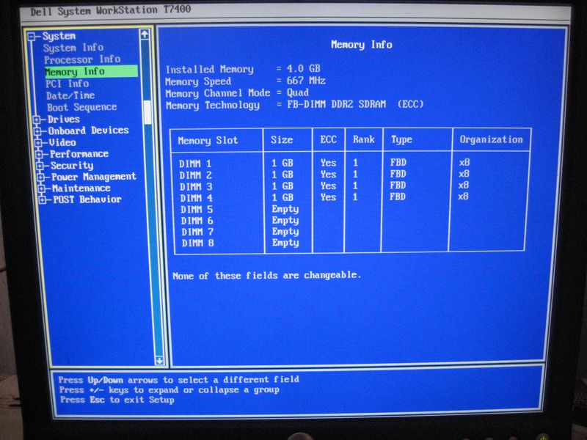The width and height of the screenshot is (587, 440).
Task: Select the Video label
Action: pos(62,142)
